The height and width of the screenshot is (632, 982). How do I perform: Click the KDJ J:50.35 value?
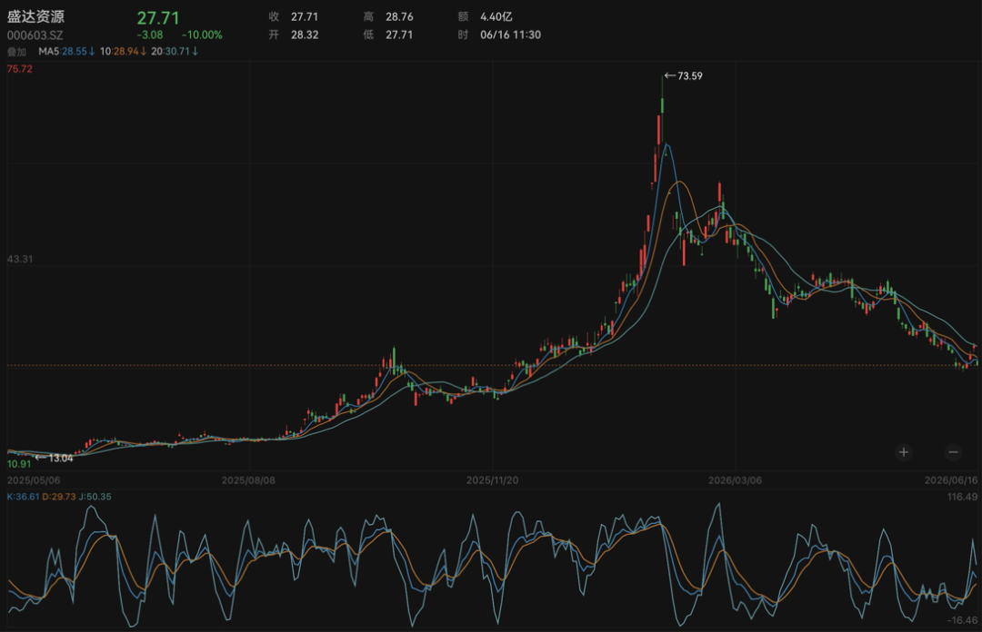pyautogui.click(x=95, y=496)
